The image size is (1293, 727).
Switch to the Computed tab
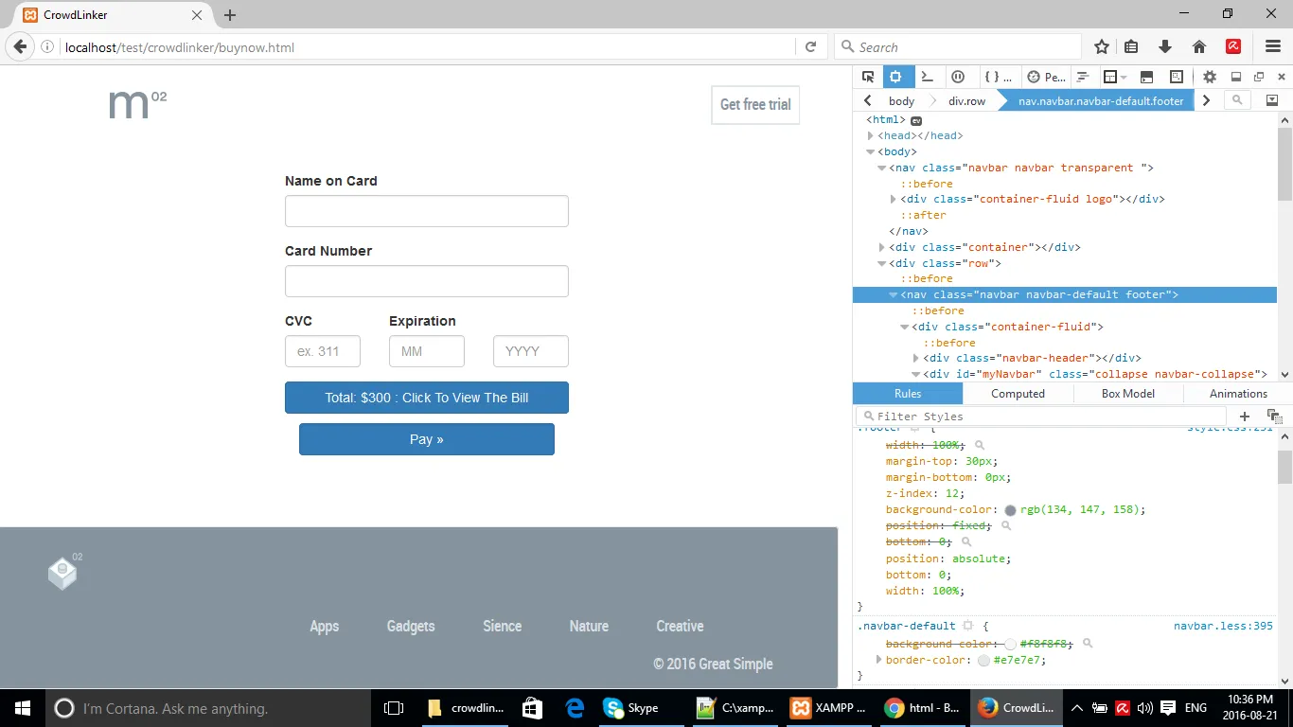click(1018, 394)
